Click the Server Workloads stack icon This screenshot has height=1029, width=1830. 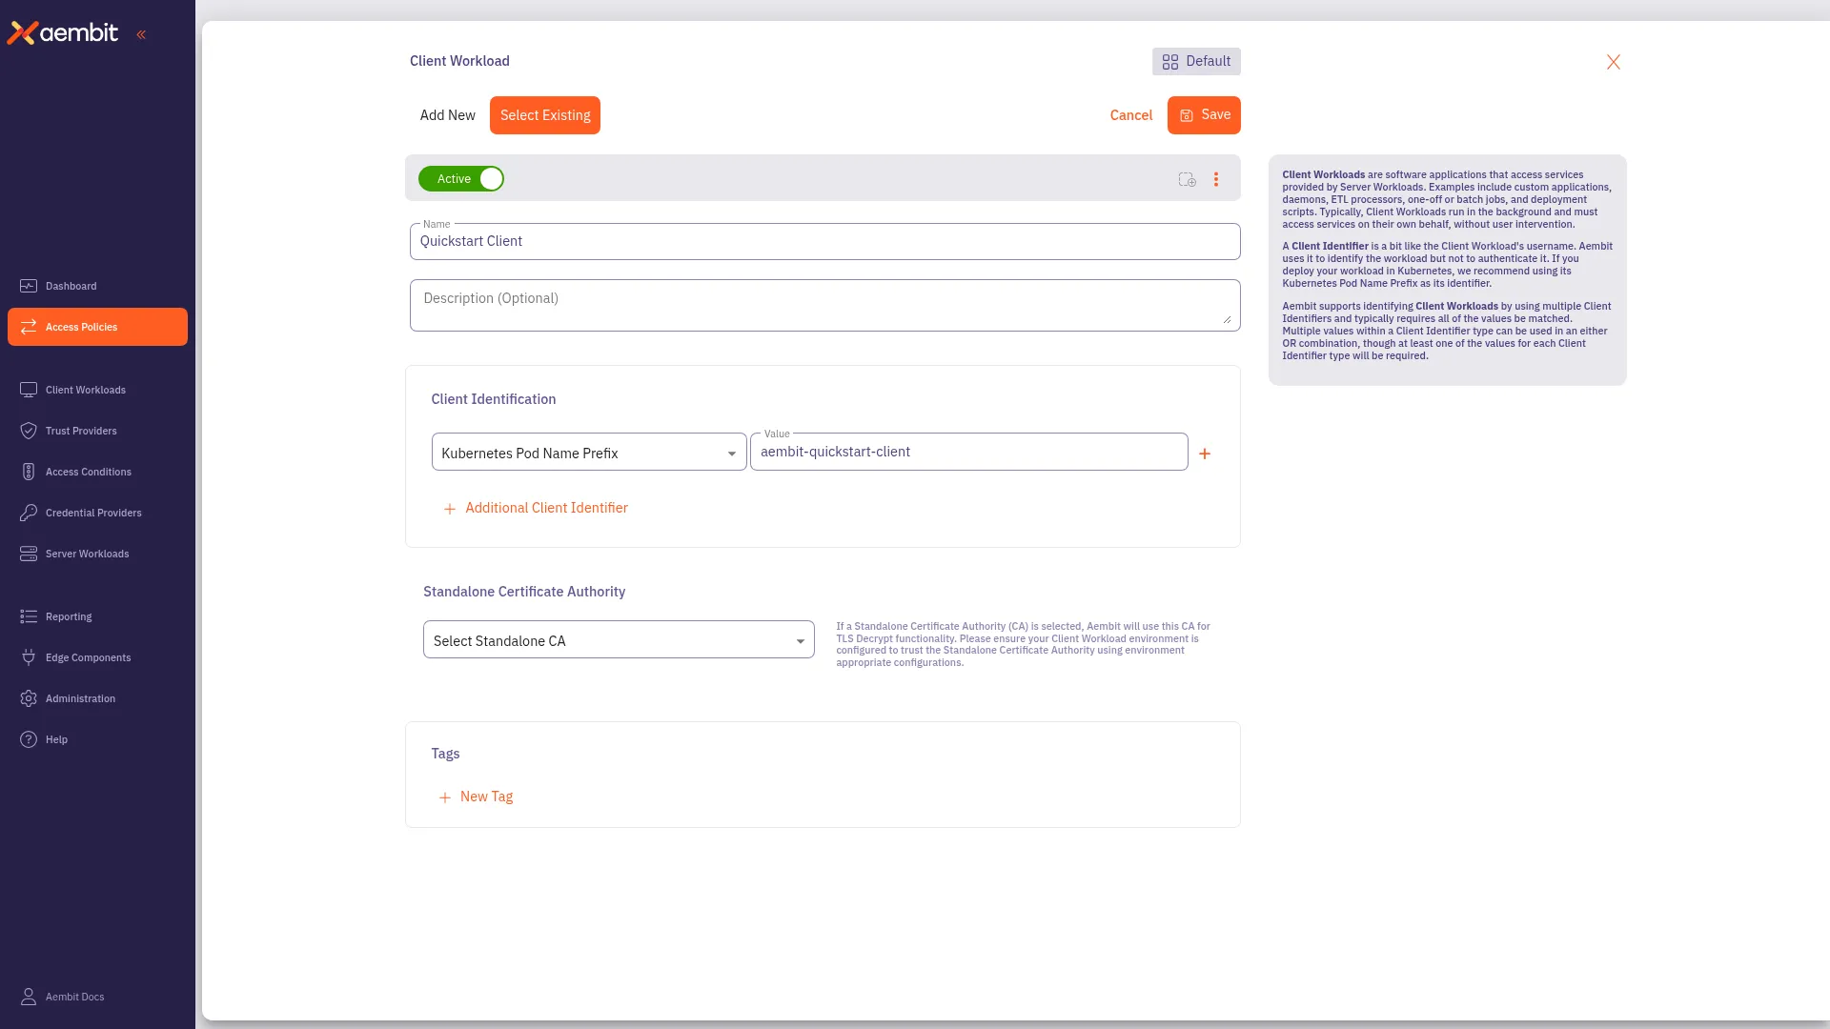[x=29, y=554]
